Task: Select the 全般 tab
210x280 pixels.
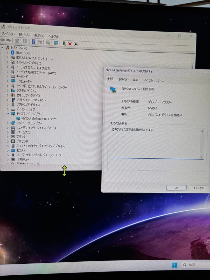Action: click(110, 79)
